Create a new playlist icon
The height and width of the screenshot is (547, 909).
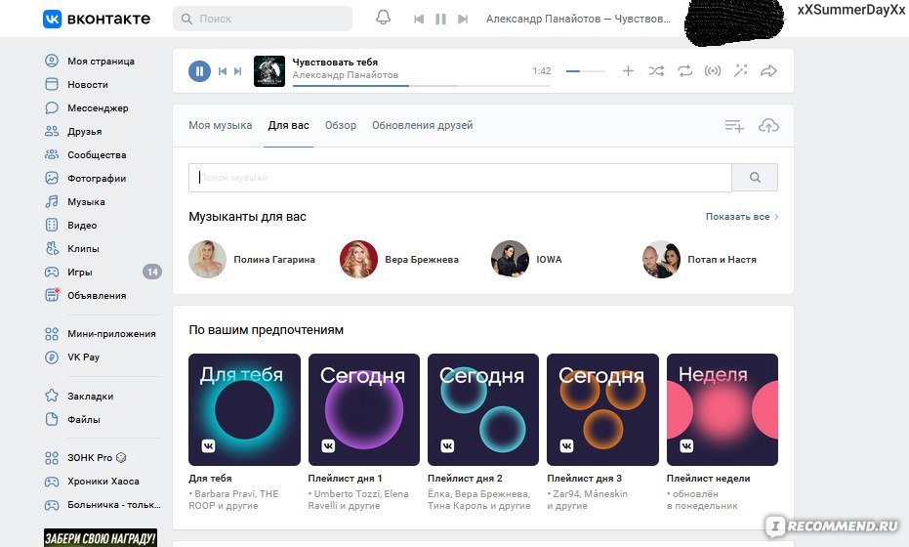734,126
